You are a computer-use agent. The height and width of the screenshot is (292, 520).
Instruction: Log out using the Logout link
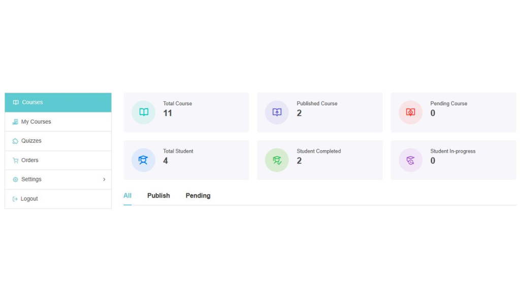29,199
